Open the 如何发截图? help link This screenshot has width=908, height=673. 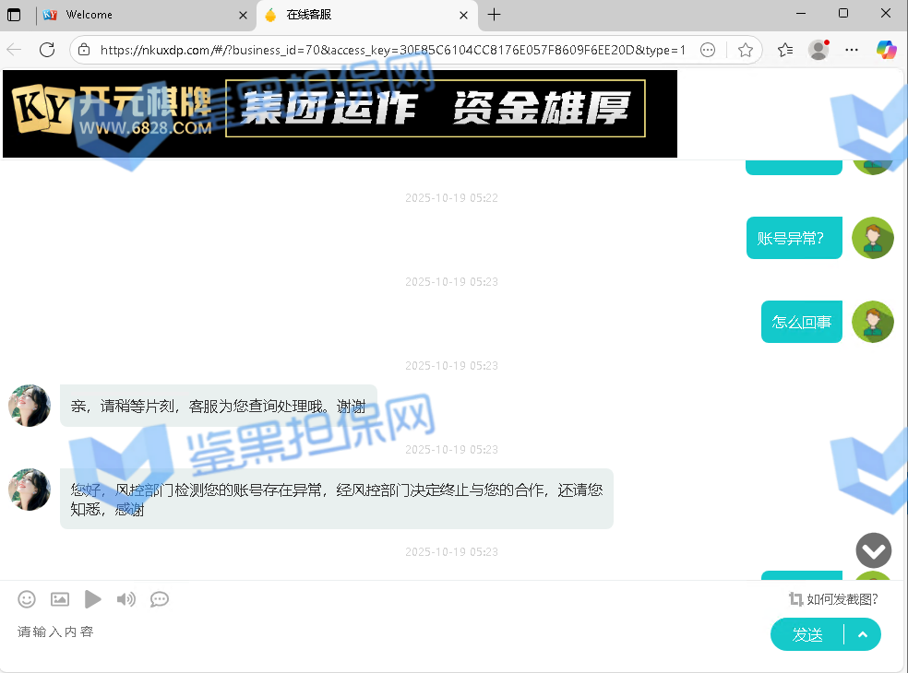[x=833, y=599]
